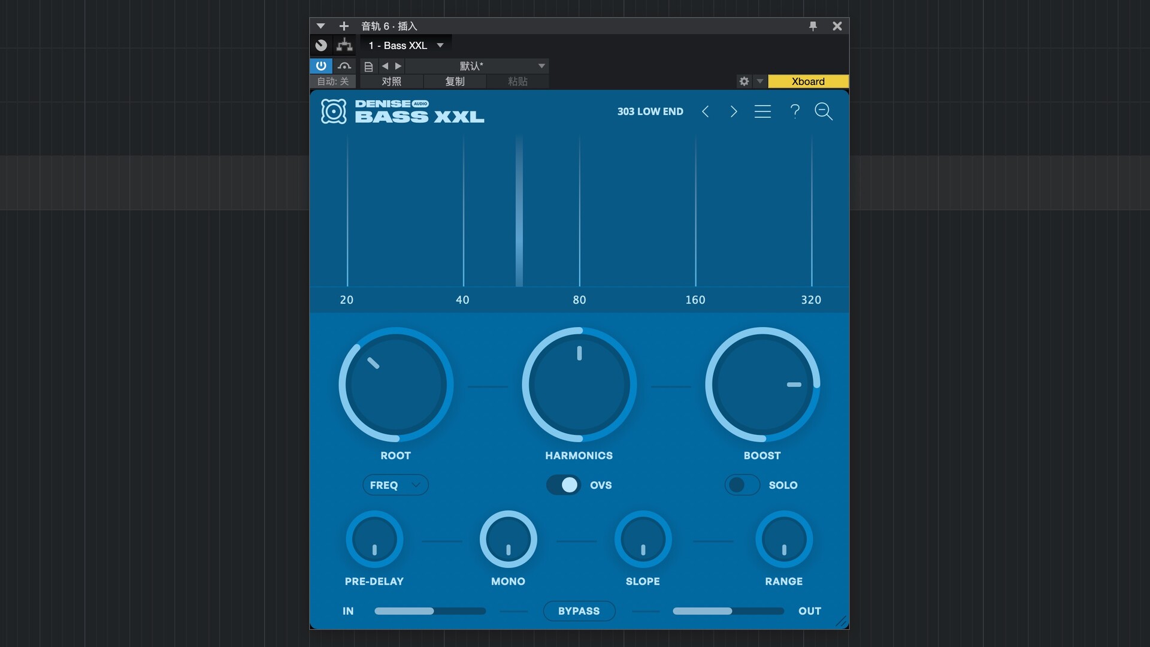The height and width of the screenshot is (647, 1150).
Task: Click the question mark help icon
Action: (x=795, y=111)
